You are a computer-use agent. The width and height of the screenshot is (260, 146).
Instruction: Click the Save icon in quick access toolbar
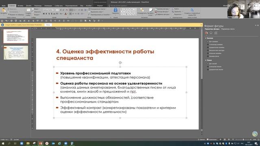click(x=2, y=21)
